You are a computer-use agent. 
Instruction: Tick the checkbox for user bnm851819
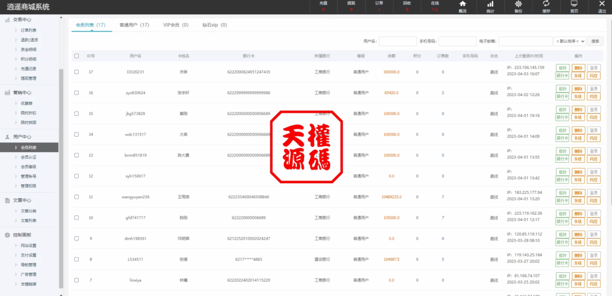(x=76, y=155)
